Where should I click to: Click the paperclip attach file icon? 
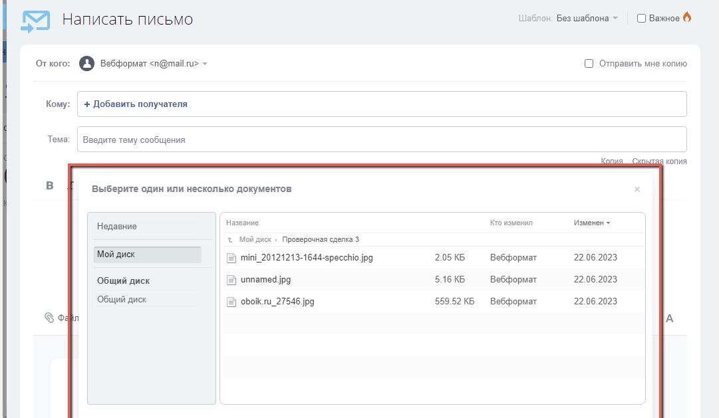pyautogui.click(x=49, y=318)
